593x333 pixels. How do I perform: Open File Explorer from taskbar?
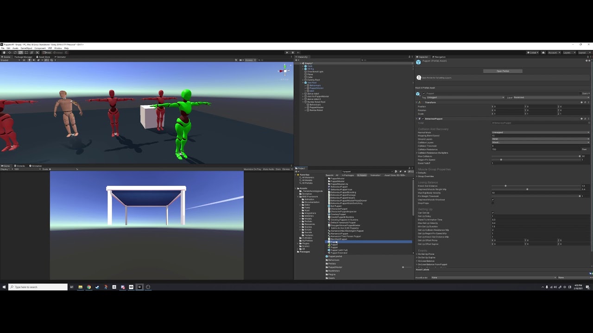click(x=80, y=287)
